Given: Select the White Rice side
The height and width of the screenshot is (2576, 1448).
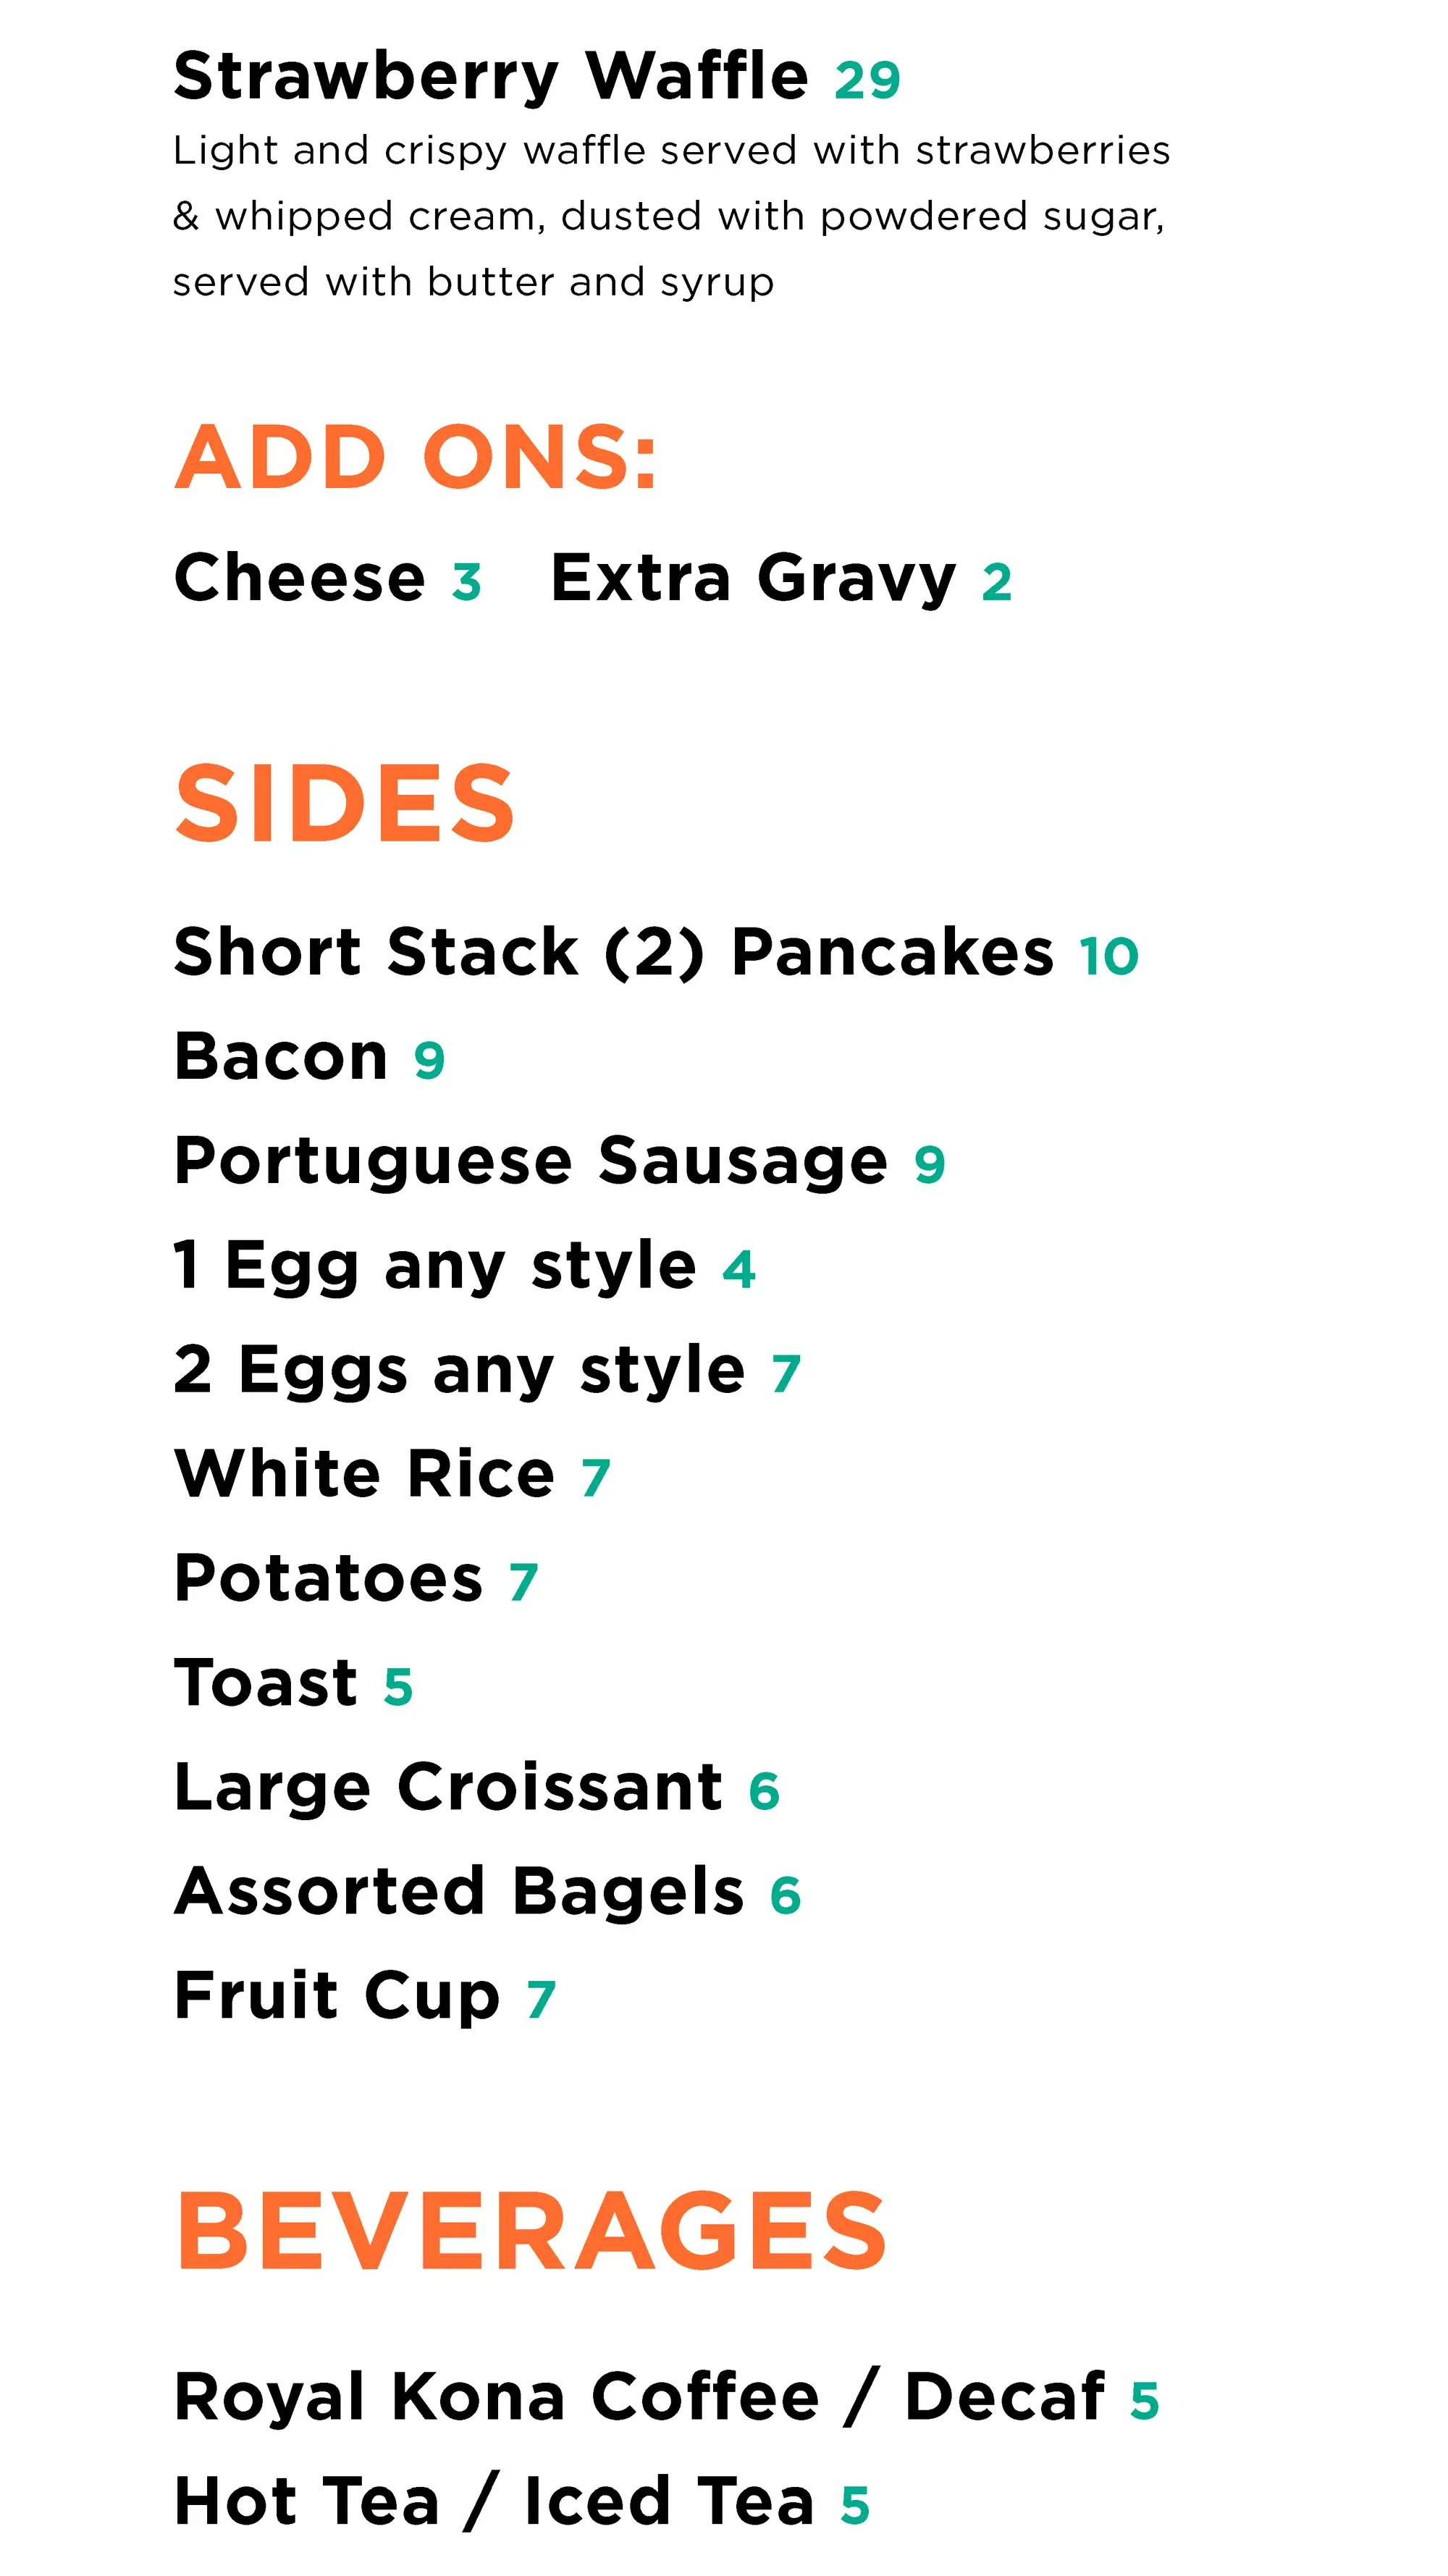Looking at the screenshot, I should pyautogui.click(x=364, y=1474).
